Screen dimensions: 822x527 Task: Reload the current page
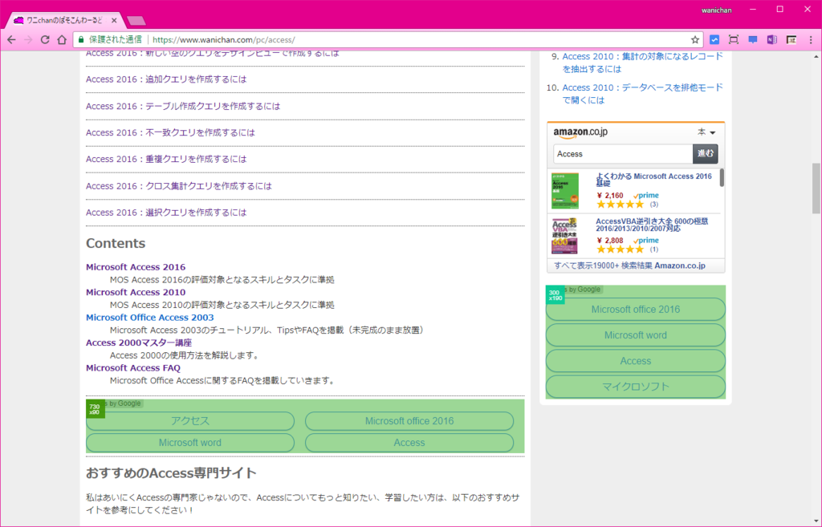coord(45,40)
